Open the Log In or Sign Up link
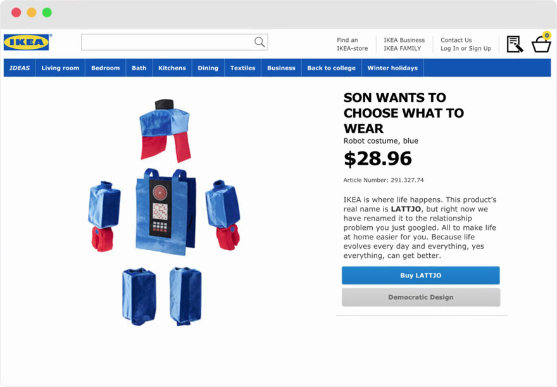 coord(465,48)
